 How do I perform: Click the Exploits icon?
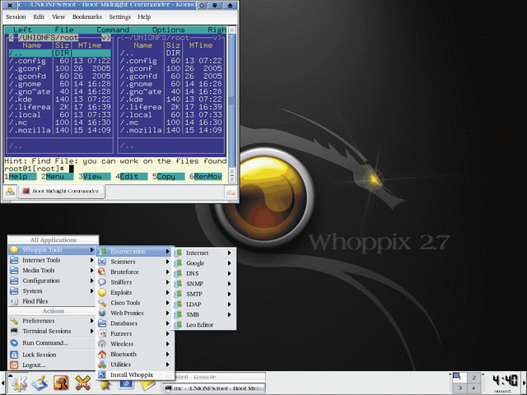tap(102, 293)
